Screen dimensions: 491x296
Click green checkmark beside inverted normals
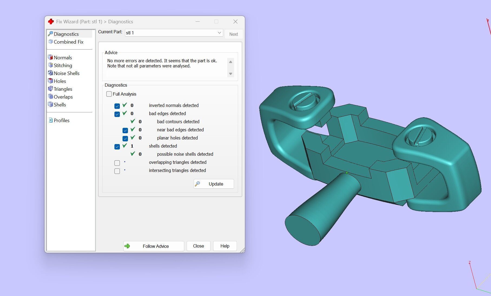(x=125, y=105)
